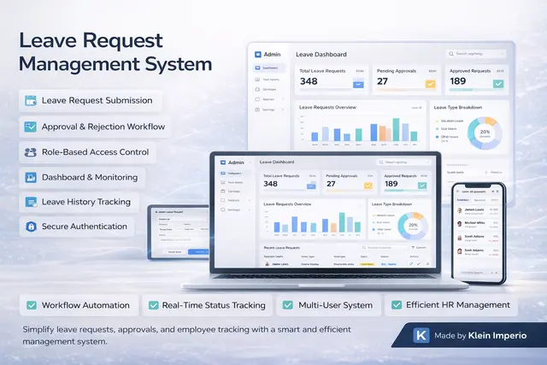Open the Admin dropdown chevron on the laptop
The width and height of the screenshot is (547, 365).
[250, 162]
